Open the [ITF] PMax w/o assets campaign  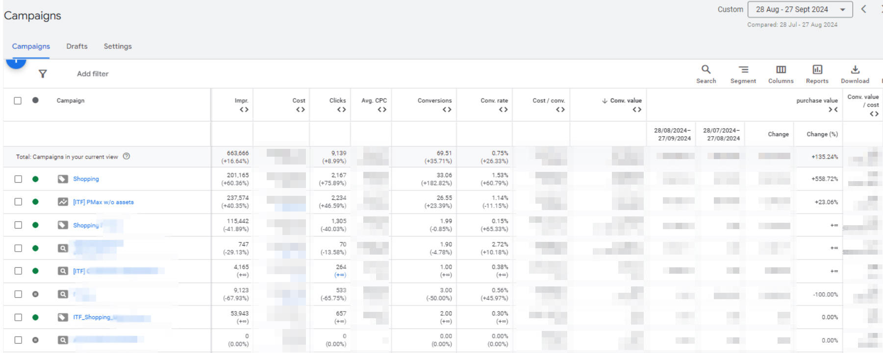(103, 202)
